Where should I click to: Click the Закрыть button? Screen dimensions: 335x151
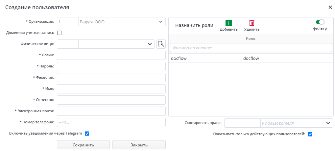tap(139, 145)
